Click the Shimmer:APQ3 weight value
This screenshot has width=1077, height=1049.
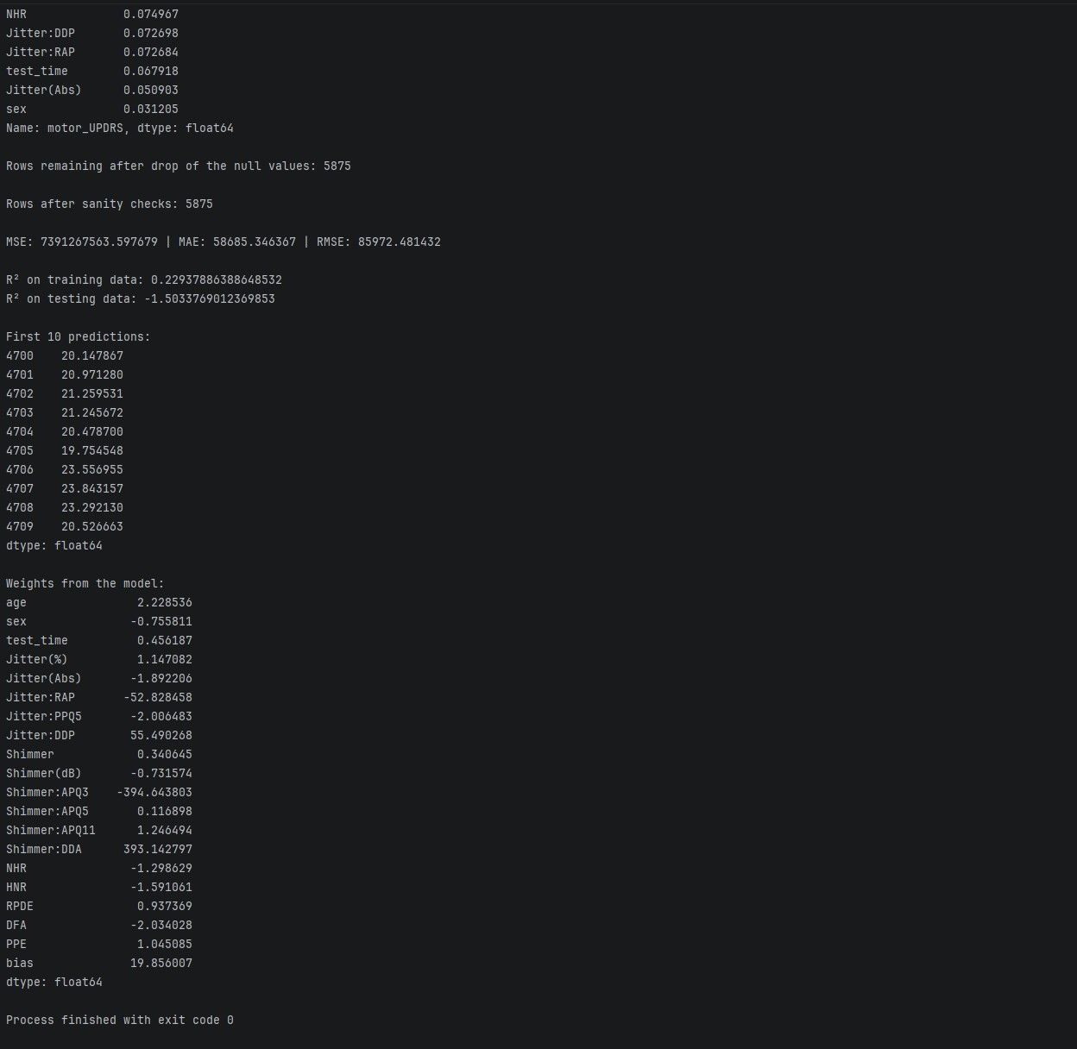154,793
